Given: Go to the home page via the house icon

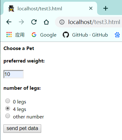Looking at the screenshot, I should pos(46,22).
